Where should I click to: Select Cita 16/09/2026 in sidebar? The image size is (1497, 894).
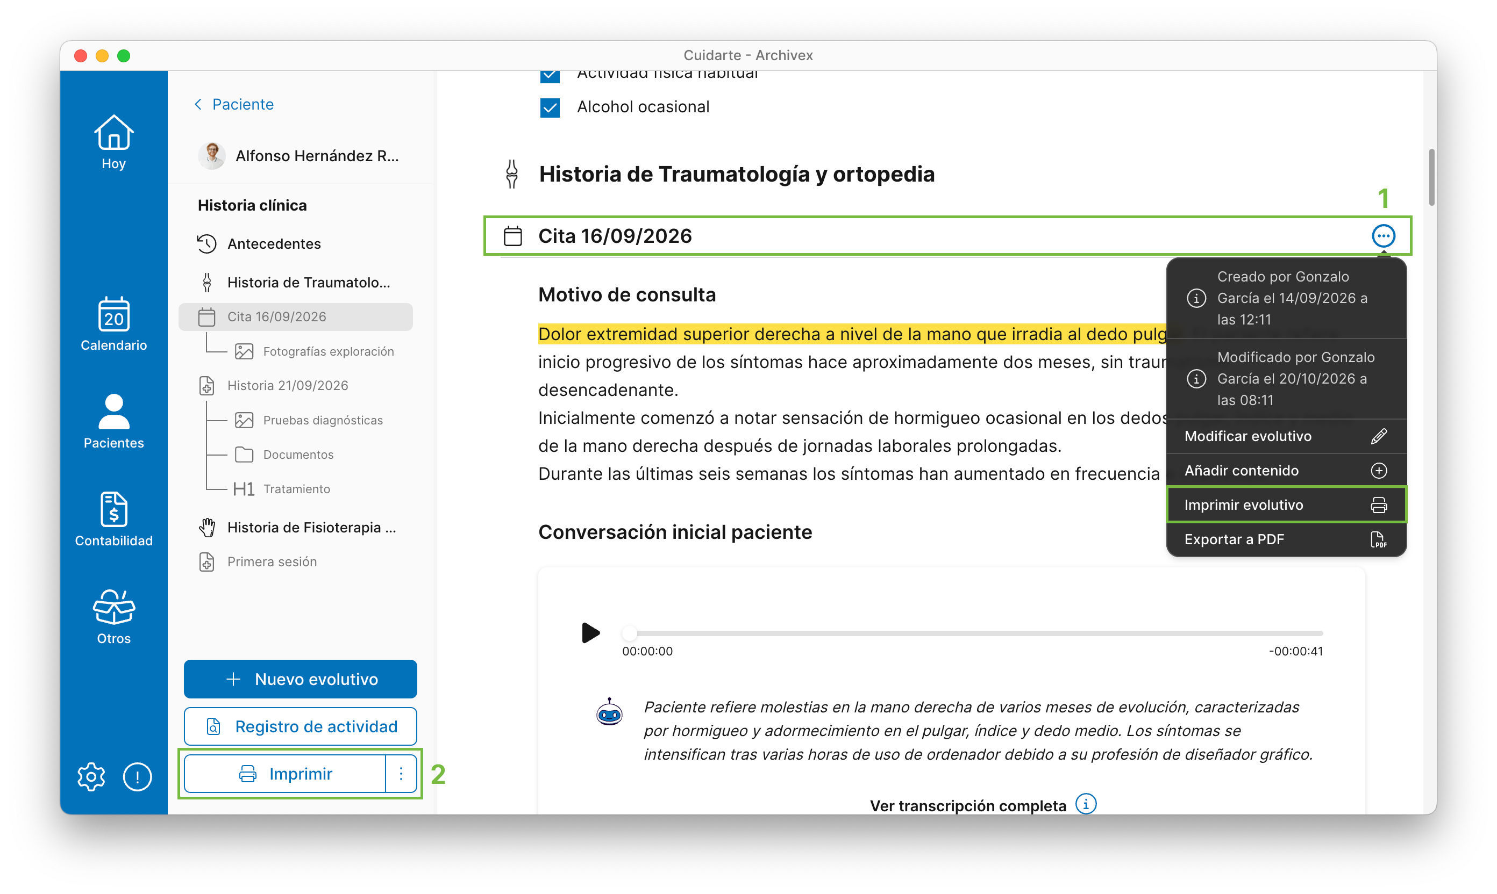(x=295, y=317)
